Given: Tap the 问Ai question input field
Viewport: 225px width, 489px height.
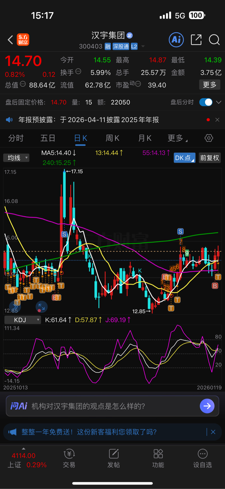Looking at the screenshot, I should click(112, 406).
